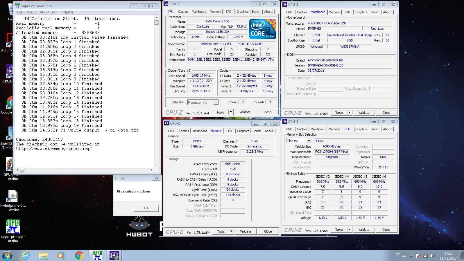Switch to Caches tab in CPU window
This screenshot has width=464, height=261.
[x=183, y=12]
